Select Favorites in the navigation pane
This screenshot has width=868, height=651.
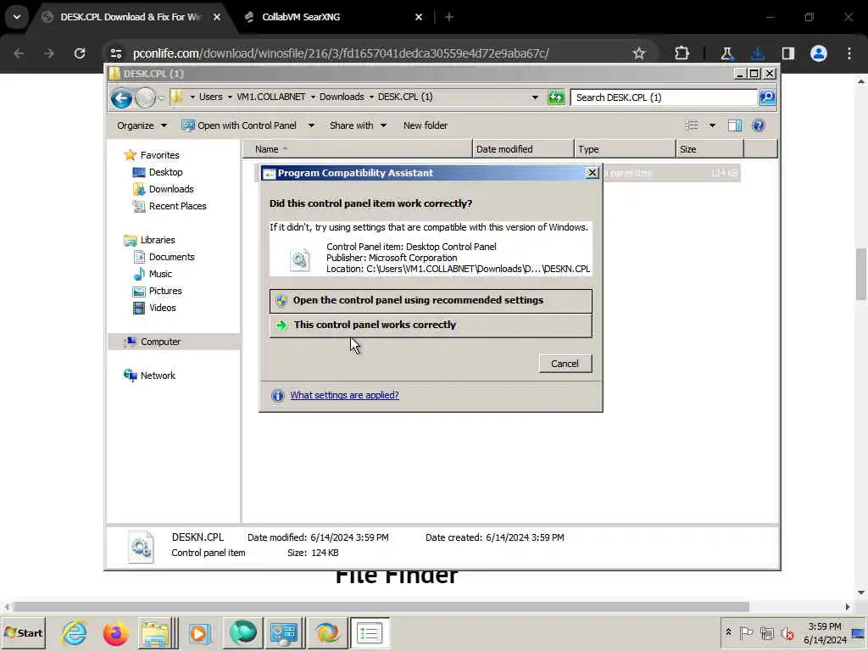159,155
